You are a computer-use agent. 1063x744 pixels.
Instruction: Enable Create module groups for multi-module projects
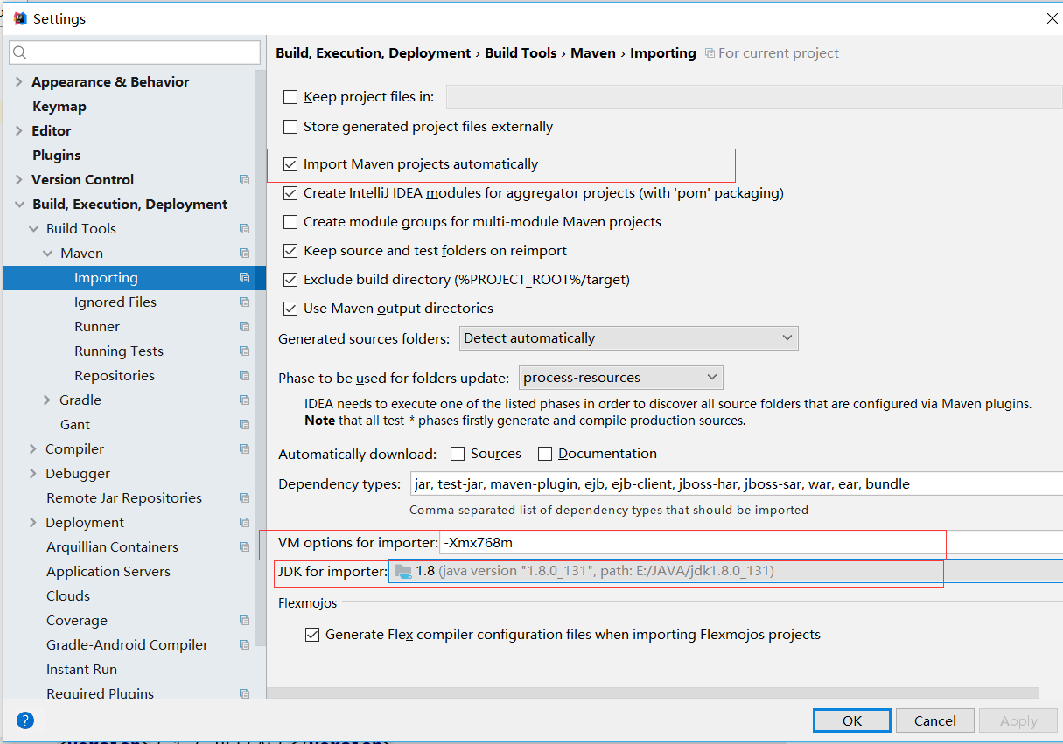coord(290,222)
